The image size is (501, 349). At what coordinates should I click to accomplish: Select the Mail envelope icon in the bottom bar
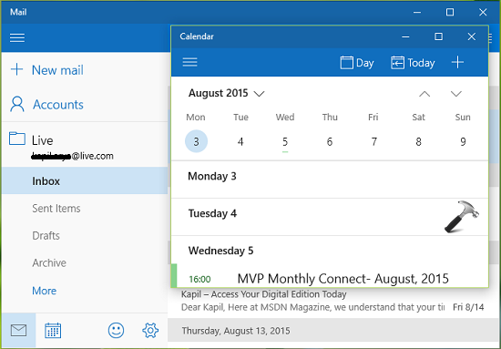coord(18,330)
